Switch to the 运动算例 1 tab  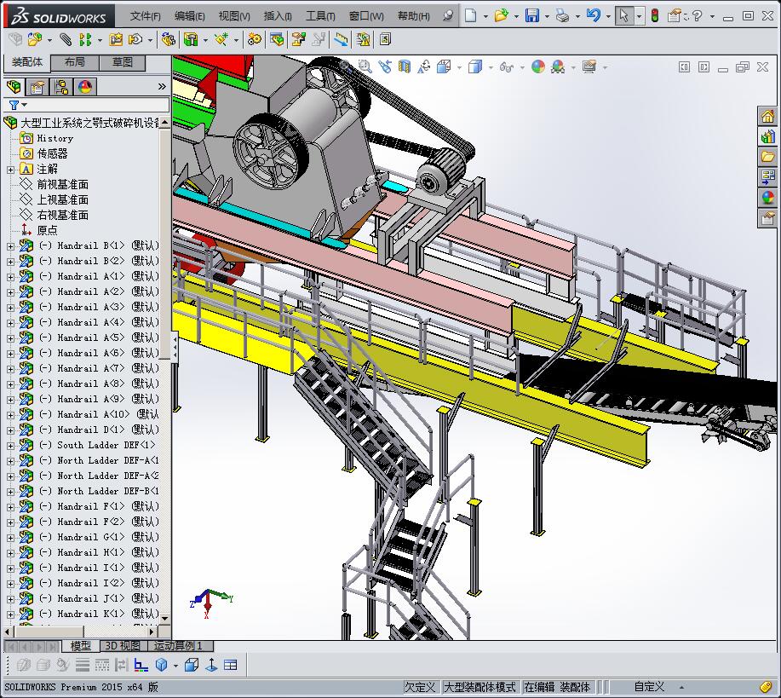click(179, 646)
